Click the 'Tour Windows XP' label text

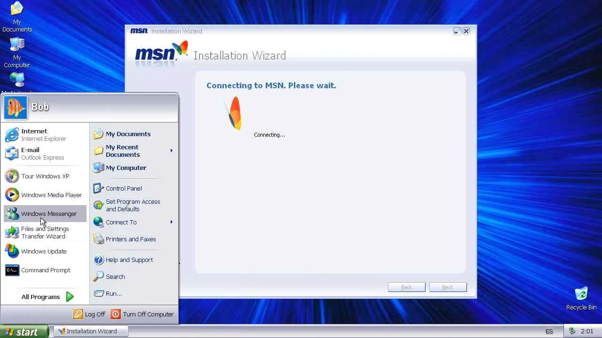pos(45,176)
